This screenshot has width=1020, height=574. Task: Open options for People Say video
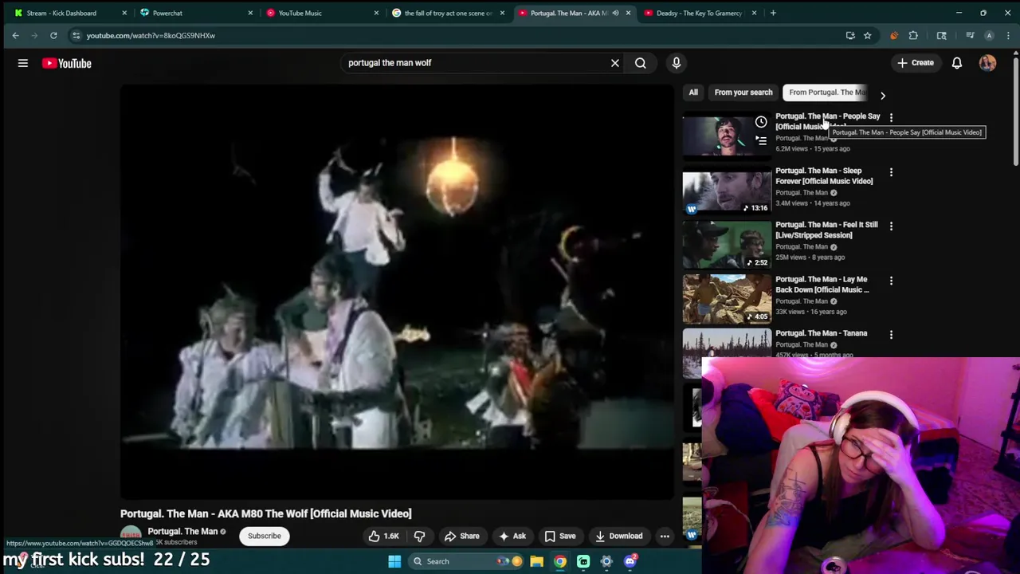tap(891, 118)
